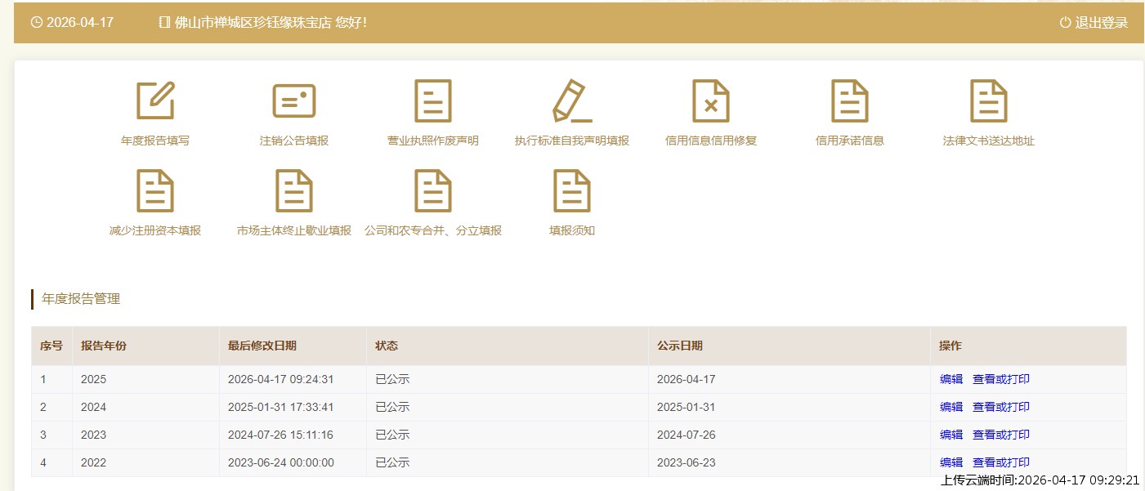Open 市场主体终止歇业填报 icon
This screenshot has width=1145, height=491.
(x=294, y=191)
